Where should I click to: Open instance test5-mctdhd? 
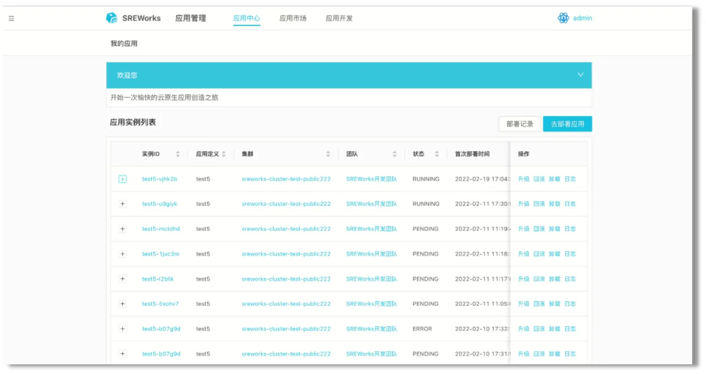coord(161,229)
